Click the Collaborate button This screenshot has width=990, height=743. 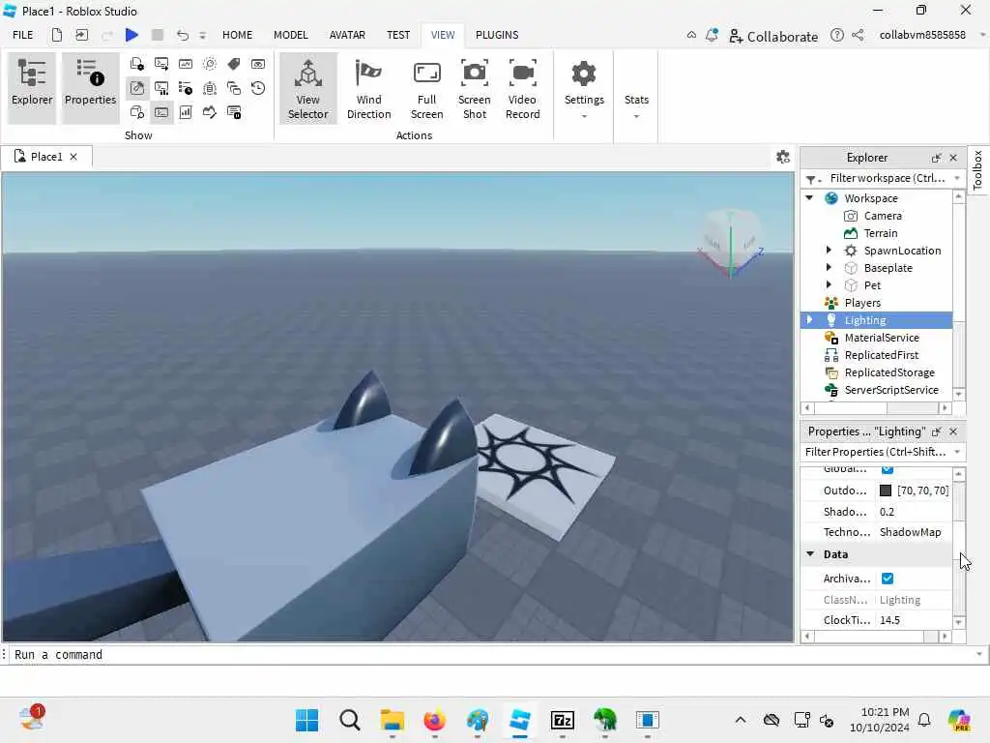tap(773, 36)
